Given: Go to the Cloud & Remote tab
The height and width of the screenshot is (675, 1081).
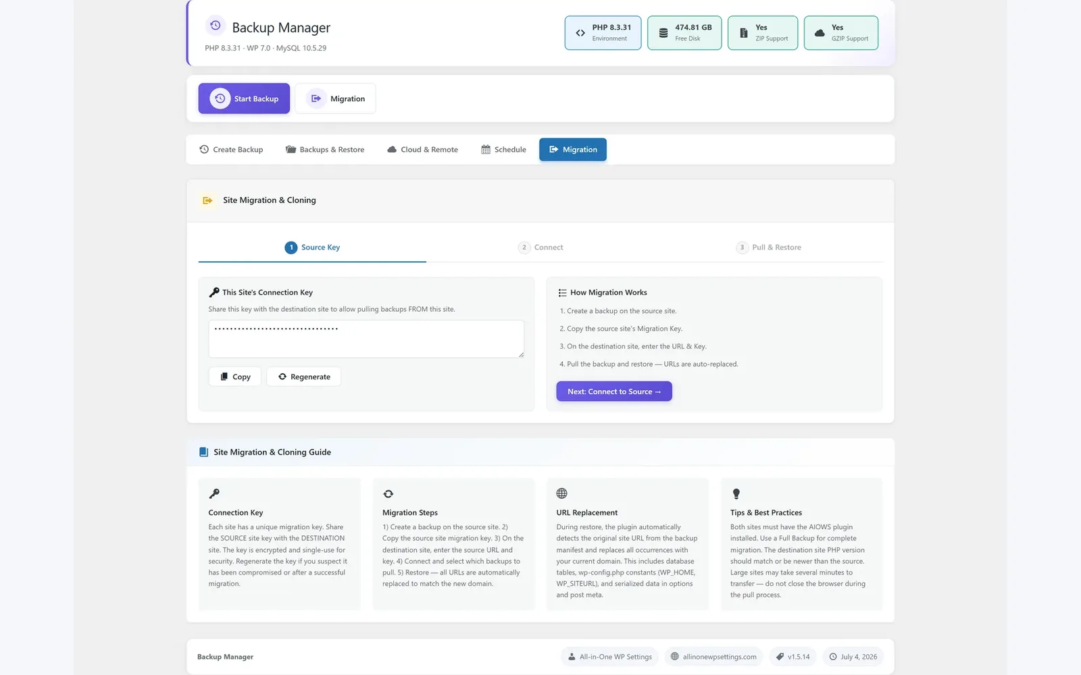Looking at the screenshot, I should (422, 150).
